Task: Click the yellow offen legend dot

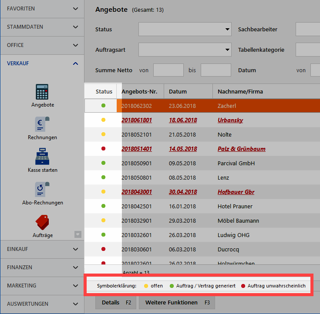Action: click(x=146, y=286)
